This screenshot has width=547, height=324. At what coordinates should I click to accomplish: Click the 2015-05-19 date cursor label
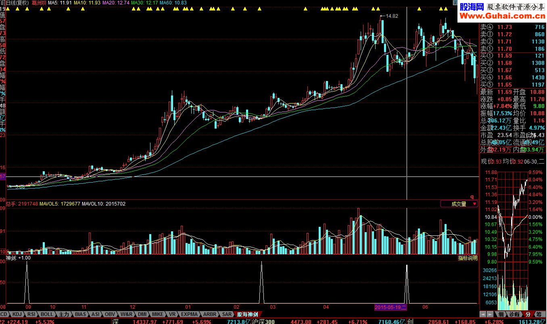click(x=391, y=307)
